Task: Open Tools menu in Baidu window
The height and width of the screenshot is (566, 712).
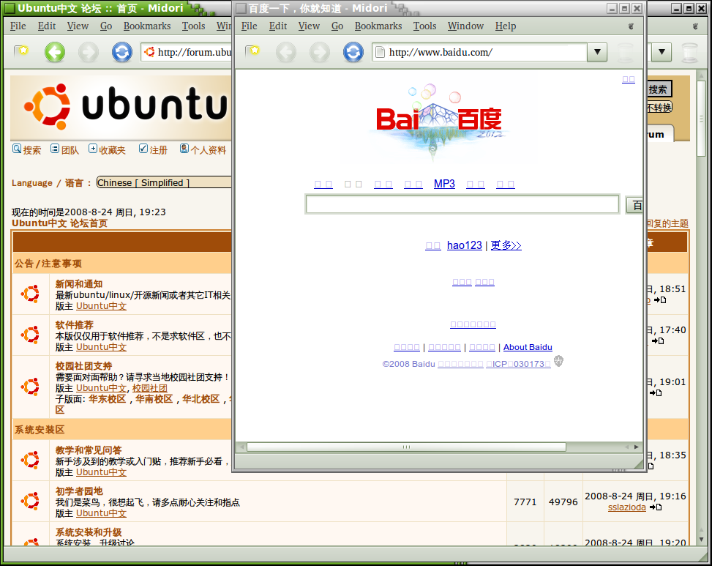Action: pyautogui.click(x=424, y=26)
